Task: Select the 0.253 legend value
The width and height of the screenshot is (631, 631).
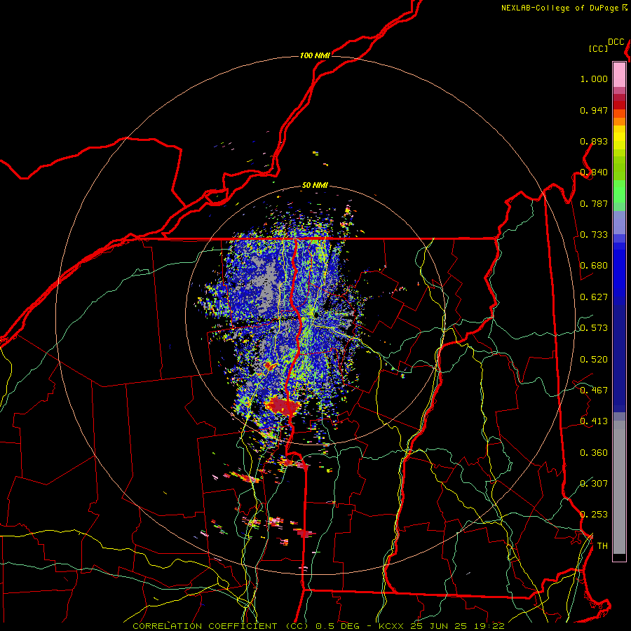Action: click(x=594, y=515)
